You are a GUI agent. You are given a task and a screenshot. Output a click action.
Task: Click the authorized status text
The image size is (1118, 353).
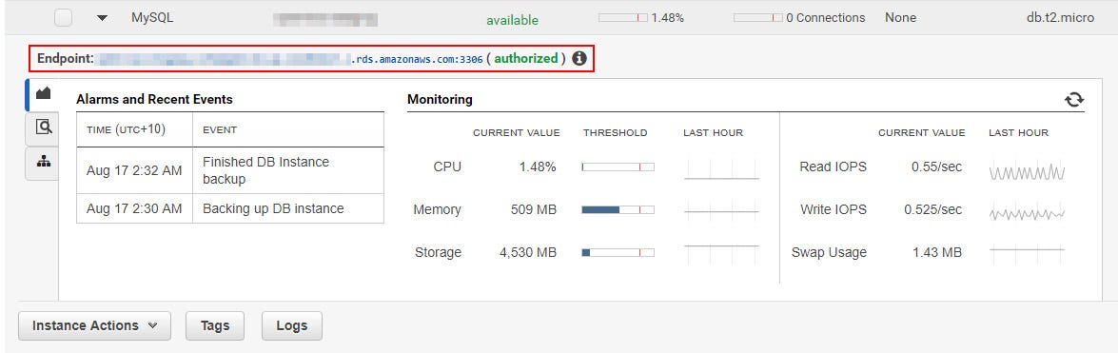pyautogui.click(x=526, y=58)
